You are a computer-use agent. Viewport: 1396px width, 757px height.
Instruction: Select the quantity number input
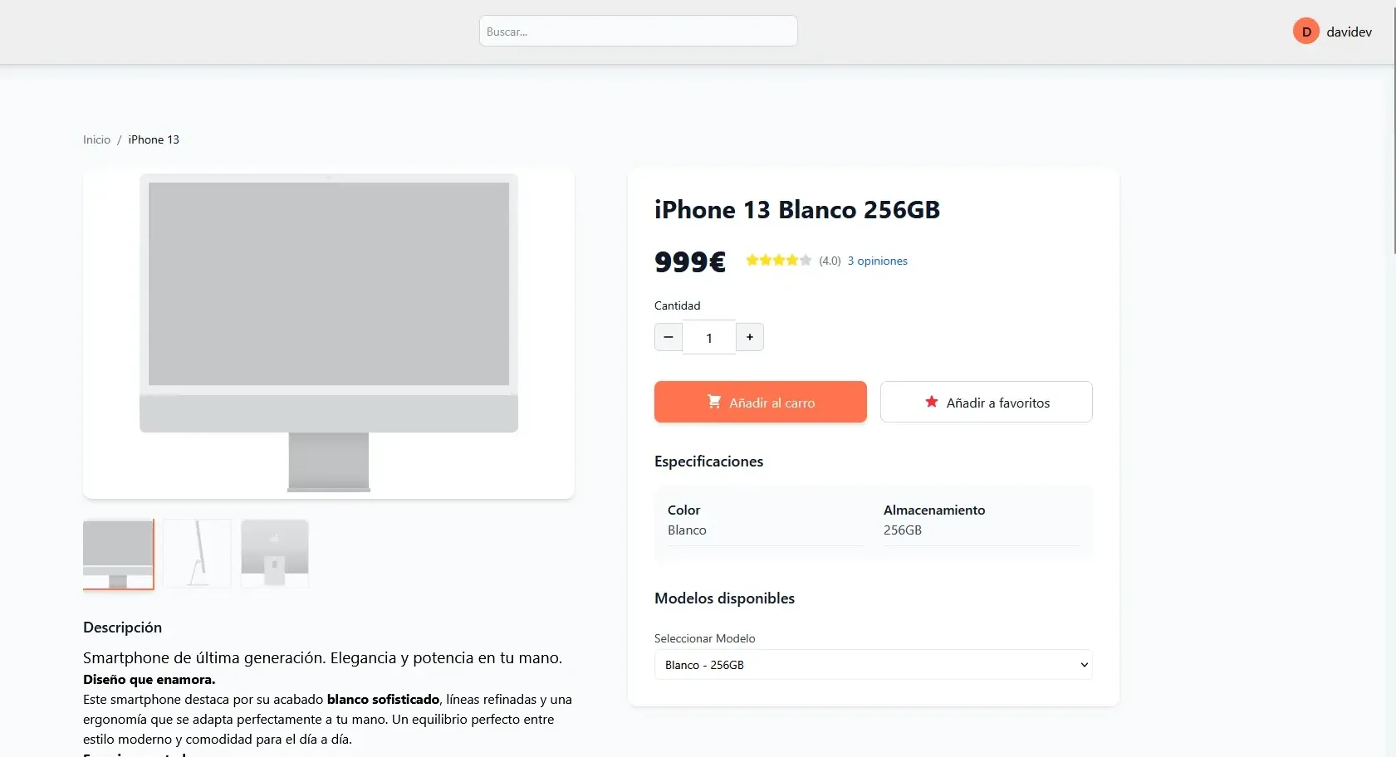click(709, 337)
